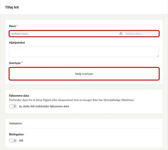168x150 pixels.
Task: Click the 'Følsomme data' heading
Action: [x=19, y=95]
